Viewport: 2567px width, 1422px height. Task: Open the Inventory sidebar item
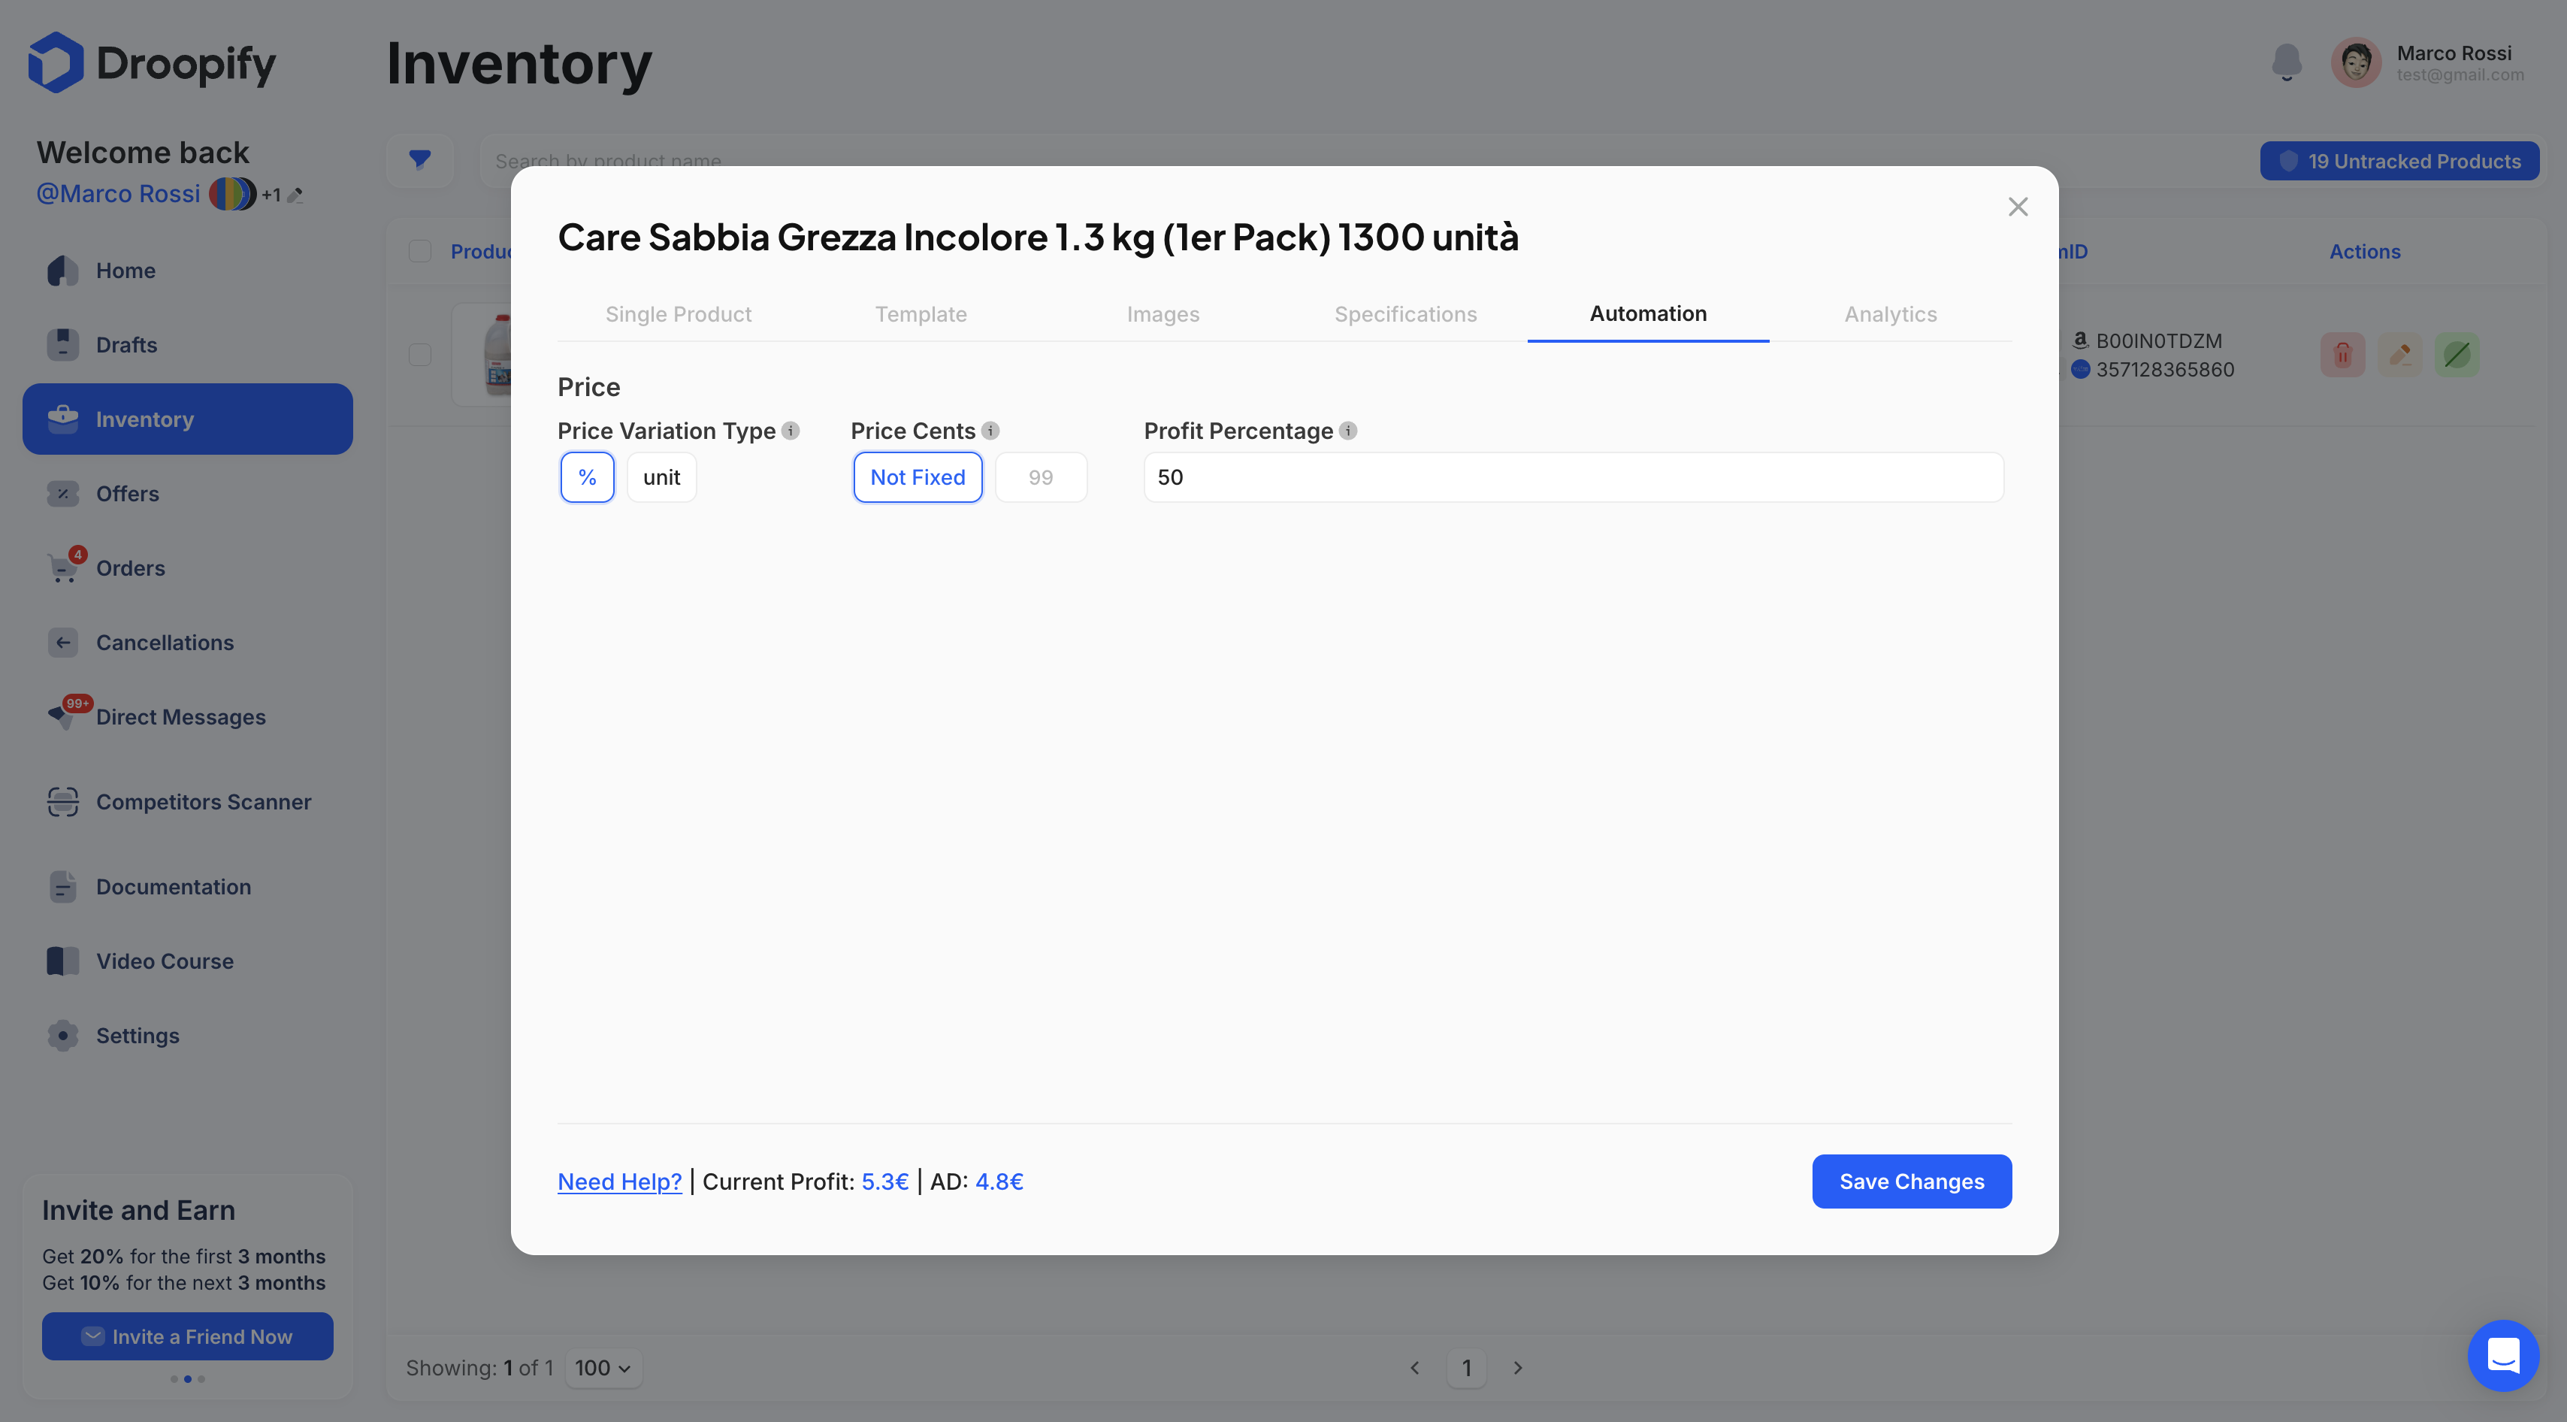click(x=187, y=419)
